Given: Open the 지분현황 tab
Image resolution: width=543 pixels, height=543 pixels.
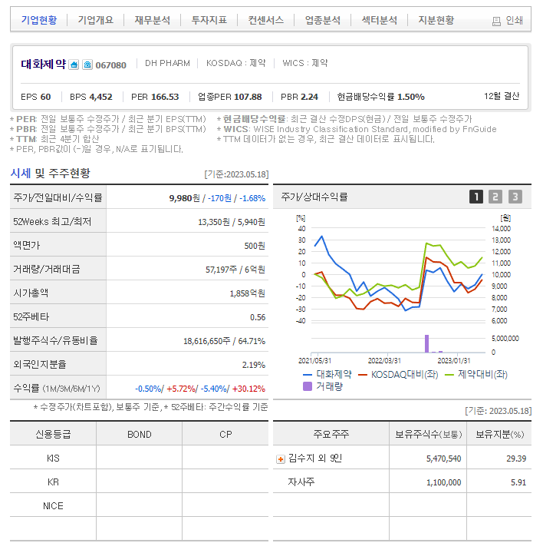Looking at the screenshot, I should tap(436, 20).
